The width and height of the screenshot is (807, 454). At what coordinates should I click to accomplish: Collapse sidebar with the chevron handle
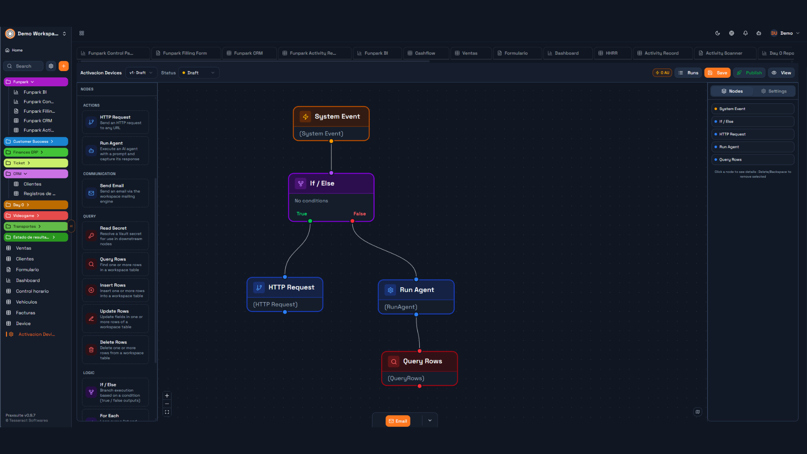71,226
